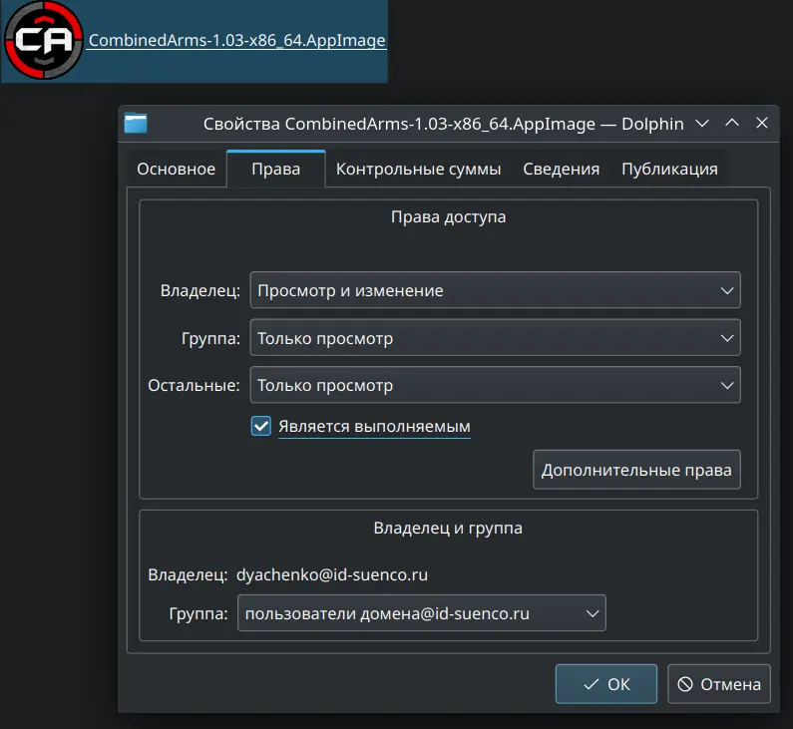This screenshot has height=729, width=793.
Task: Click the folder icon in the dialog title bar
Action: click(136, 123)
